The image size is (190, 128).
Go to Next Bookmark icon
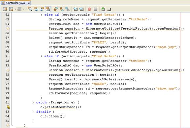coord(62,9)
